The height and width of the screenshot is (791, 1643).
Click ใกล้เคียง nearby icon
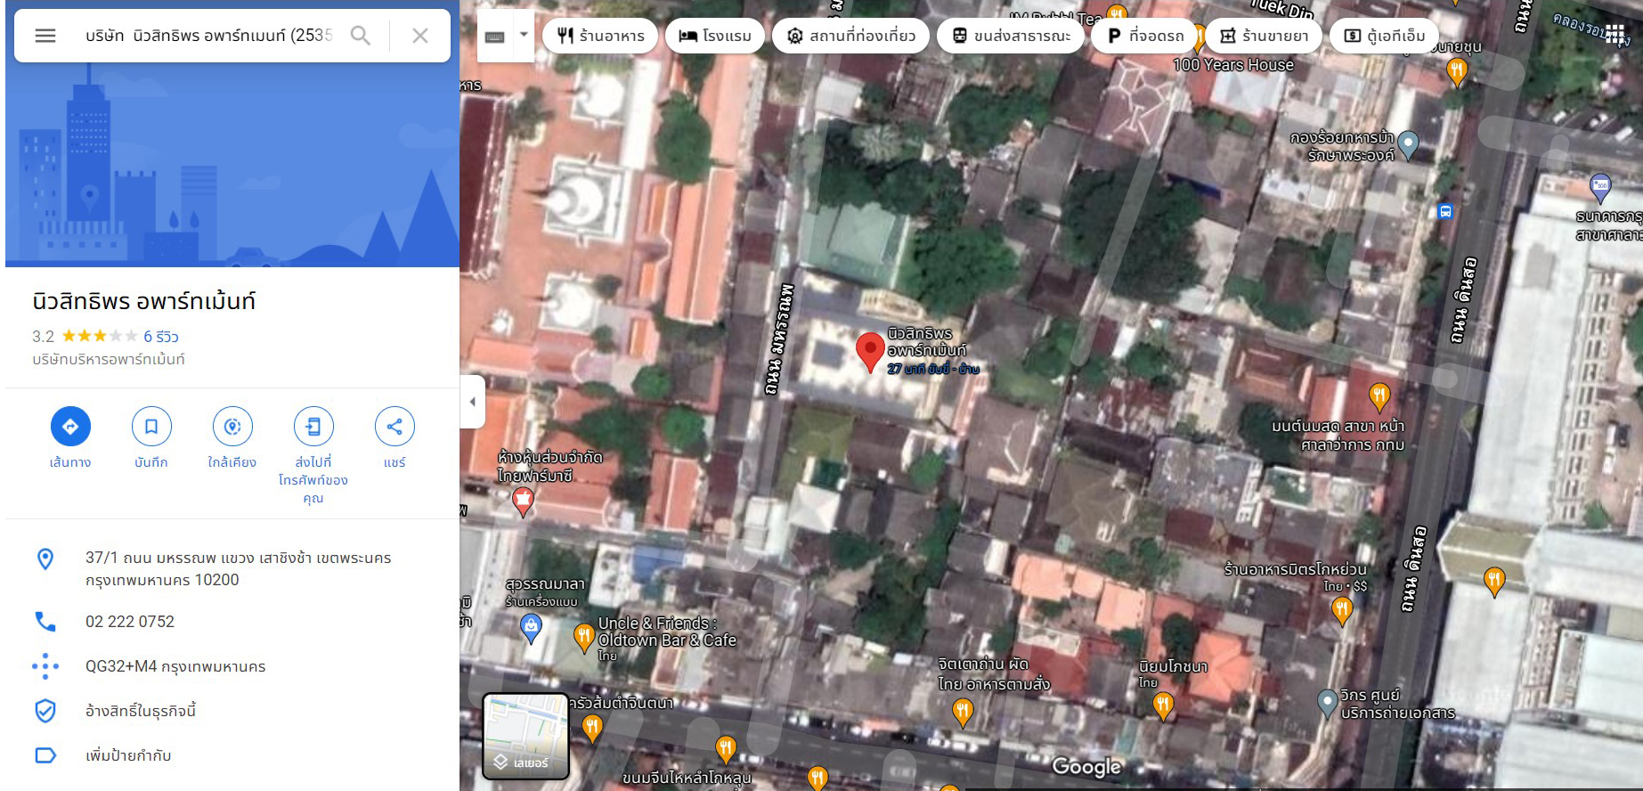point(232,427)
